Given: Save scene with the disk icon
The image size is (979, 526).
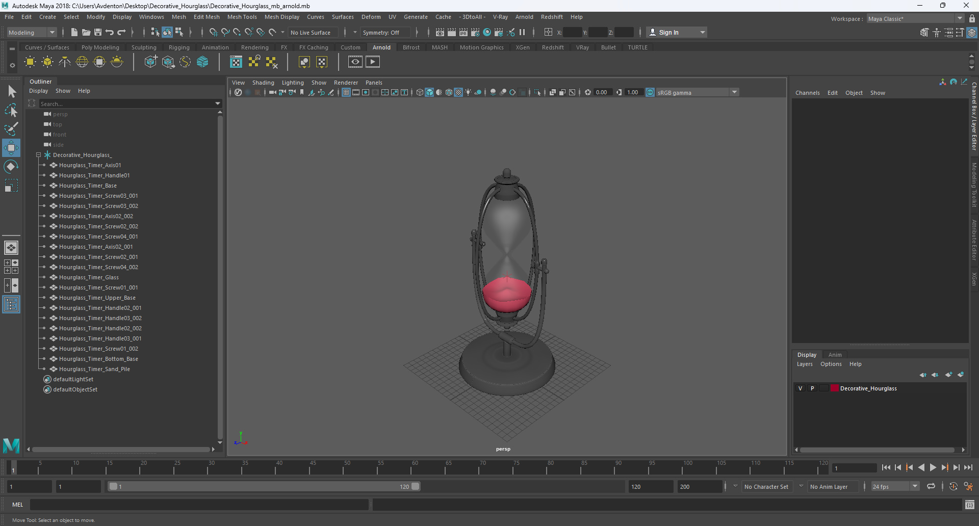Looking at the screenshot, I should [x=98, y=32].
